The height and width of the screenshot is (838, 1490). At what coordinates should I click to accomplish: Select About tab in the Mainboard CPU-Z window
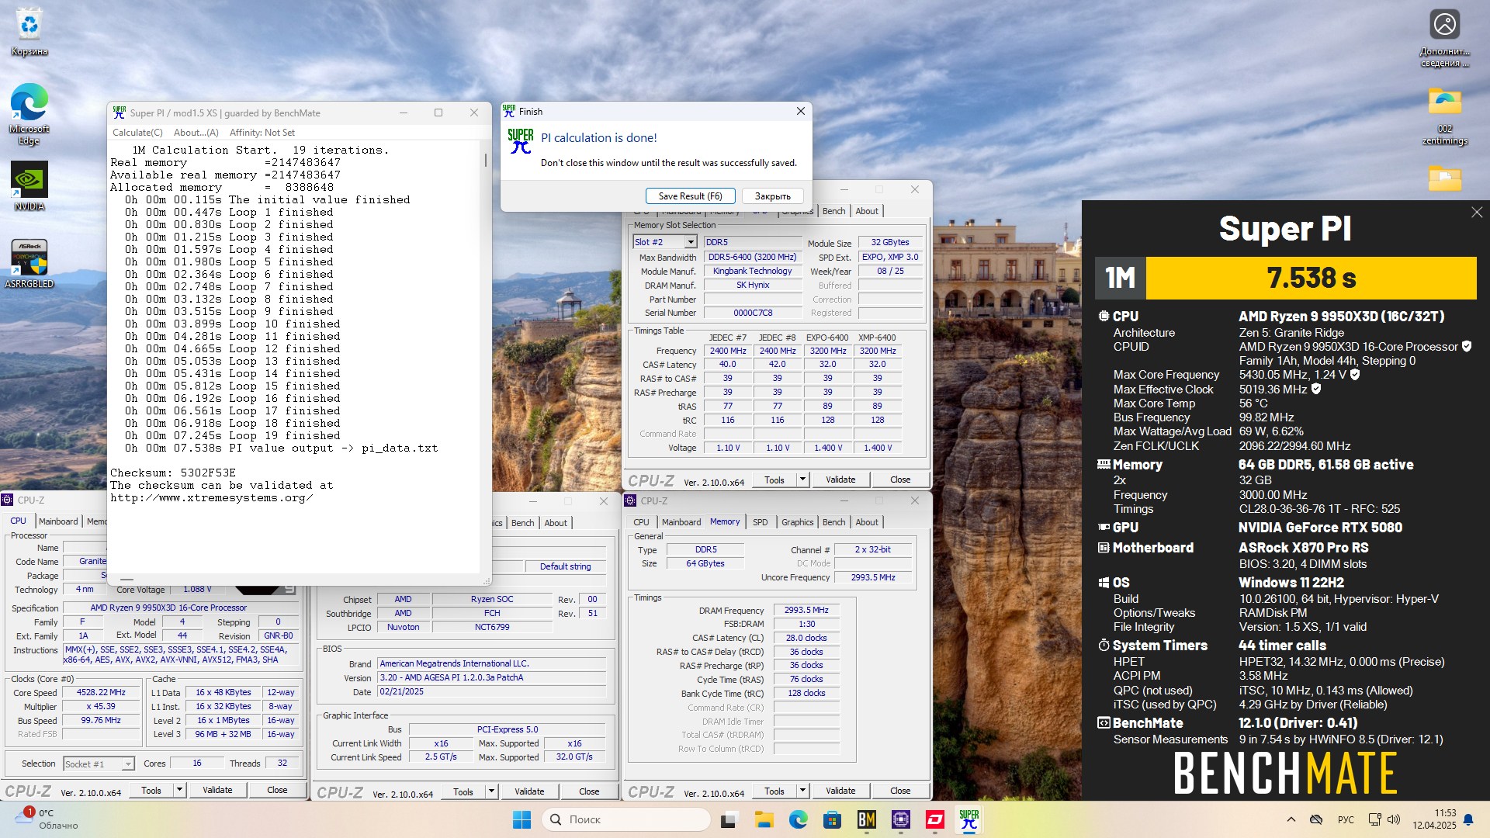coord(556,523)
